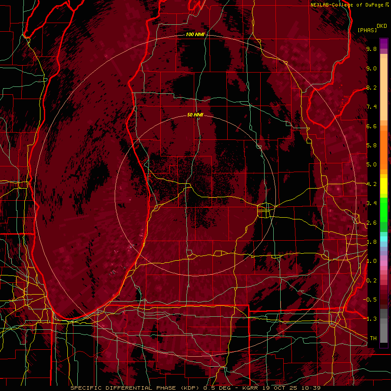Click the "100 NMI" range ring label
The height and width of the screenshot is (391, 391).
click(195, 34)
